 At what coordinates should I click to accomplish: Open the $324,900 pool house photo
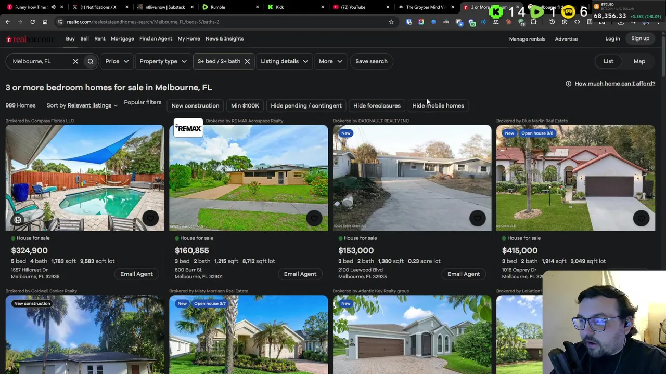coord(85,178)
